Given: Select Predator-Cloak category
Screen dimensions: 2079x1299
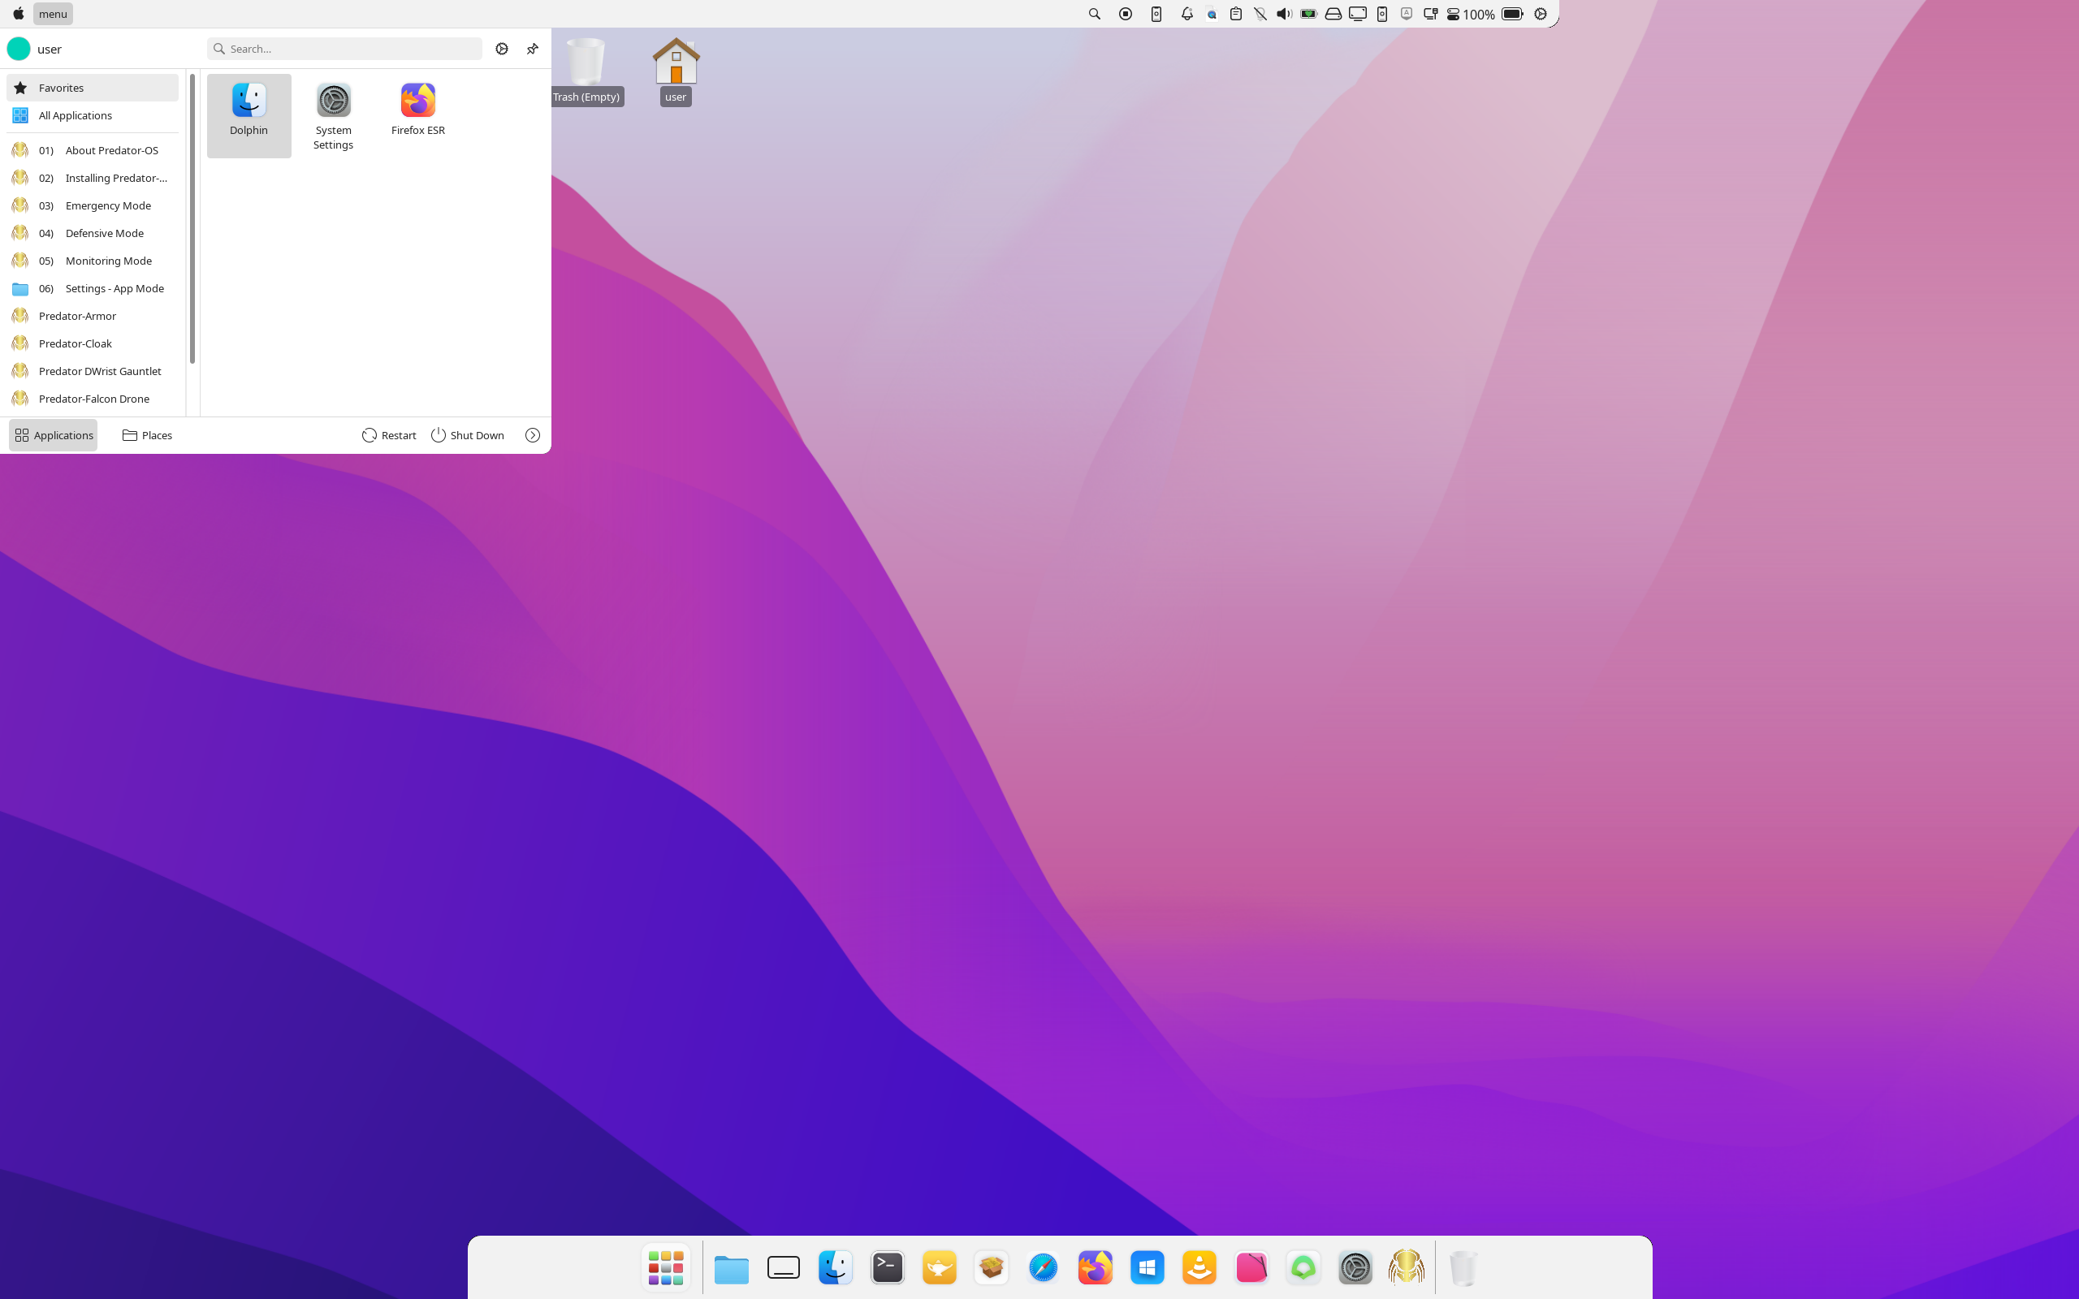Looking at the screenshot, I should [x=93, y=343].
